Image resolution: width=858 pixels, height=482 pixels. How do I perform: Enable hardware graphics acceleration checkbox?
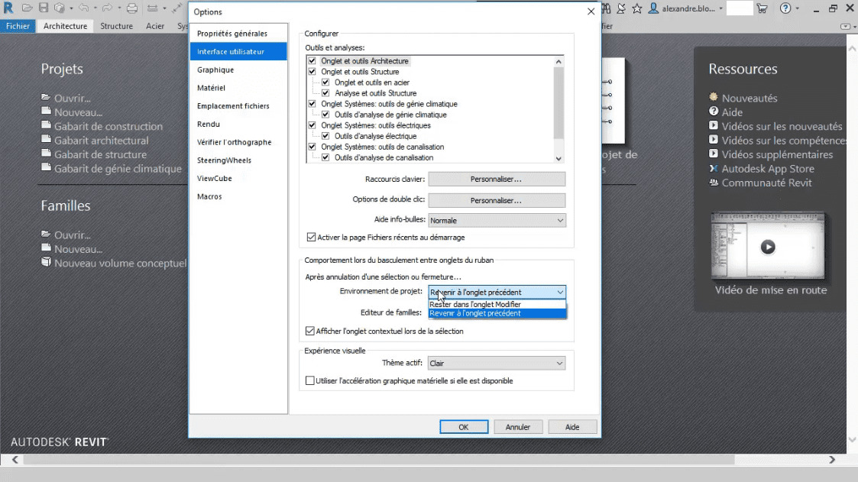tap(309, 380)
